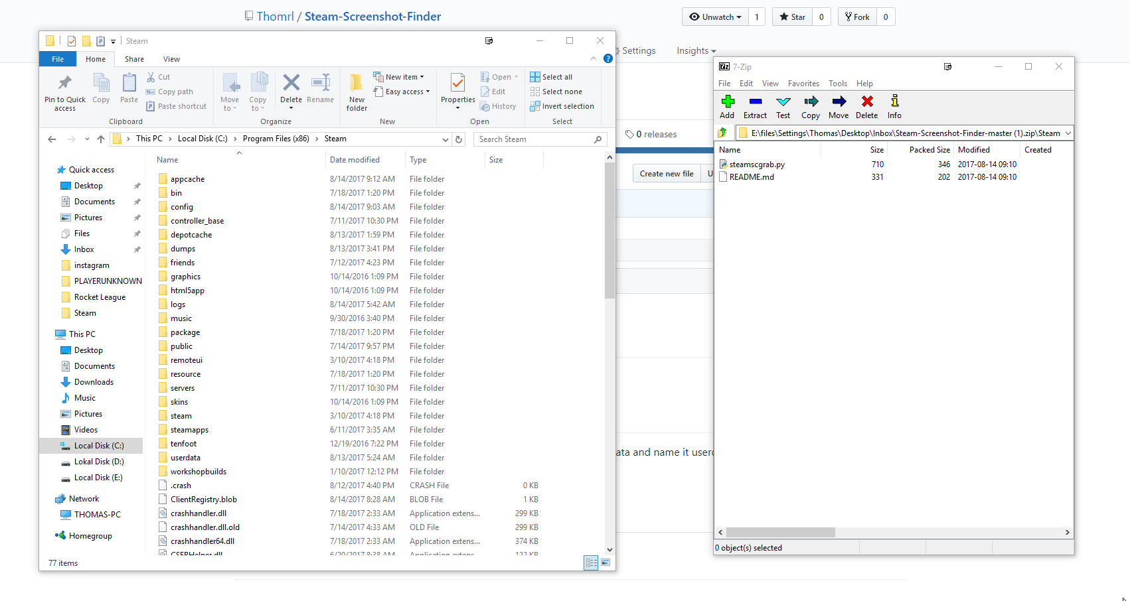Extract the archive contents in 7-Zip
This screenshot has height=601, width=1130.
[x=755, y=105]
